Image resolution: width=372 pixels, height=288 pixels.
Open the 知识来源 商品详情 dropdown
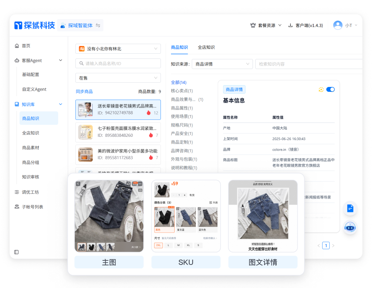tap(222, 64)
